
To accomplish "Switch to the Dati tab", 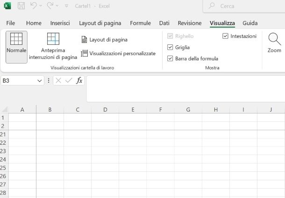I will (x=164, y=23).
